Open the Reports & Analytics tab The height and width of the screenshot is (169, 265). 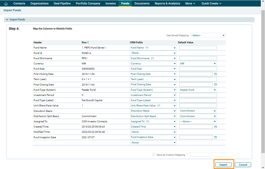[167, 3]
